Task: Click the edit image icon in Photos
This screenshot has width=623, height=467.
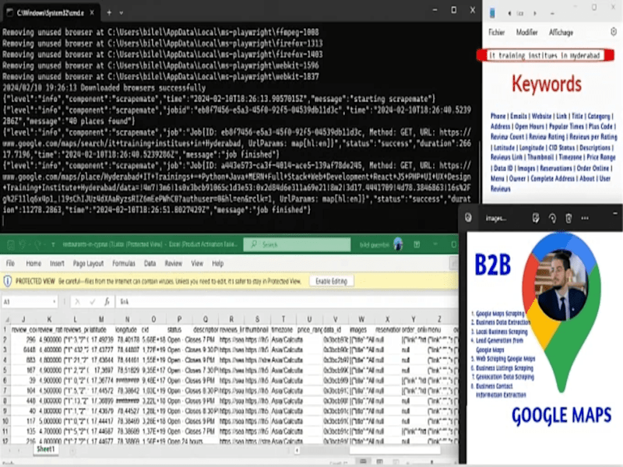Action: click(x=536, y=218)
